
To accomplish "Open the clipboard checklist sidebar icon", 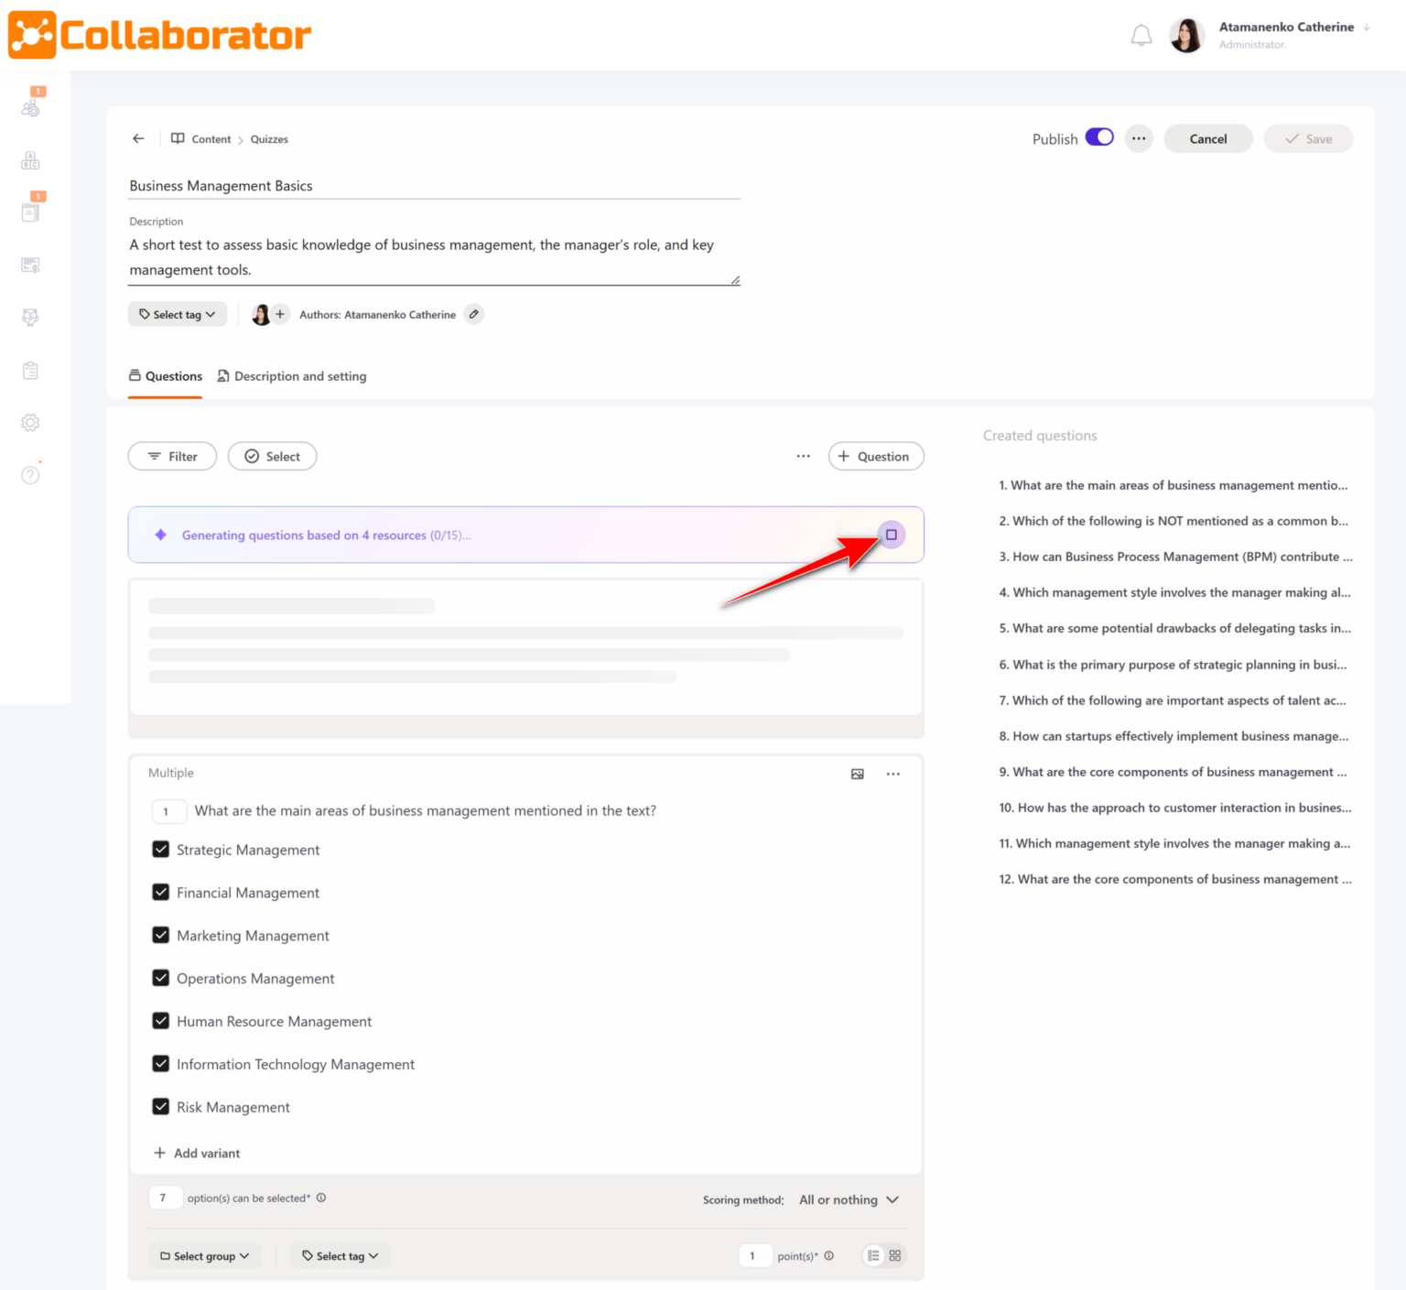I will (30, 371).
